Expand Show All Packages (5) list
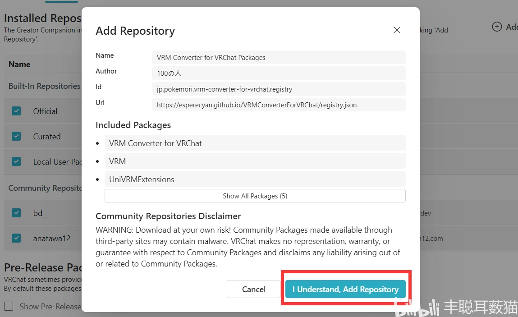 pyautogui.click(x=255, y=196)
